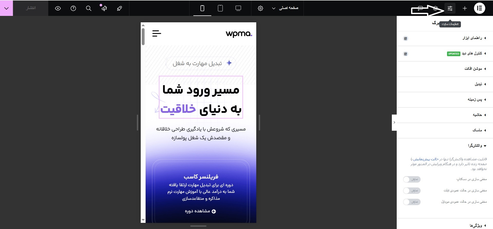Click the wpma logo in preview

coord(239,34)
